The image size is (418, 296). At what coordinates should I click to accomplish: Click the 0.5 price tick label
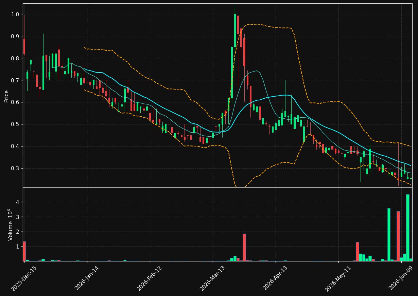coord(15,124)
